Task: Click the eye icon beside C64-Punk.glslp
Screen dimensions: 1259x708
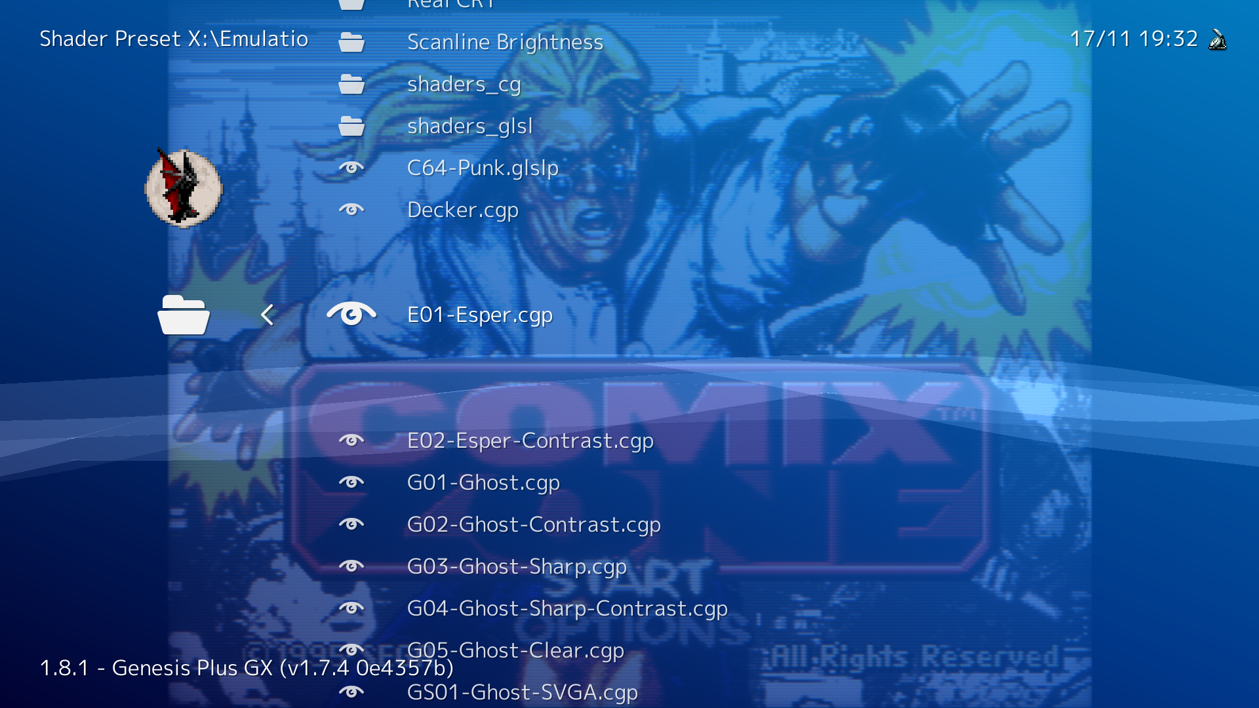Action: (351, 168)
